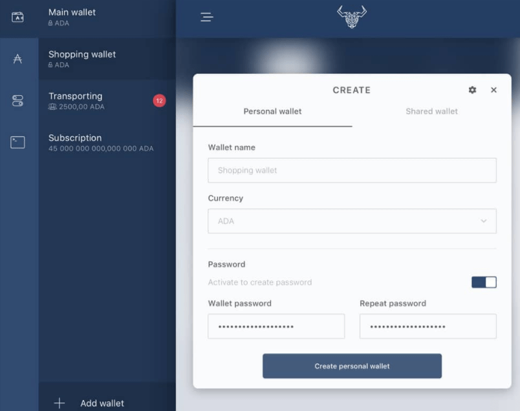Click the Add wallet link

tap(102, 403)
